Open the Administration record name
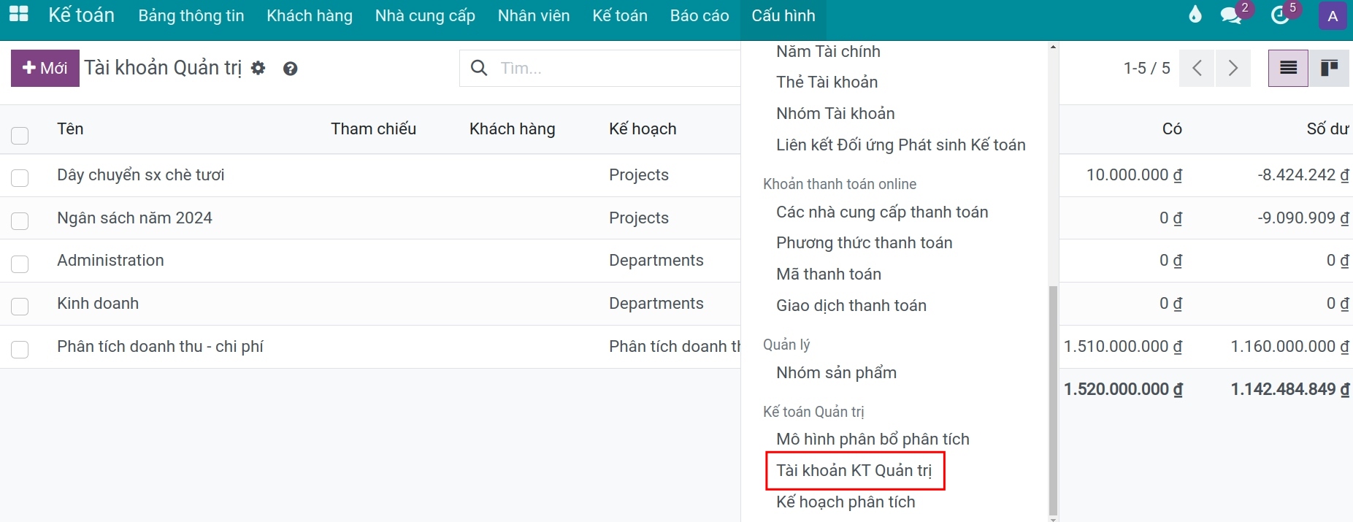The height and width of the screenshot is (522, 1353). click(x=110, y=260)
